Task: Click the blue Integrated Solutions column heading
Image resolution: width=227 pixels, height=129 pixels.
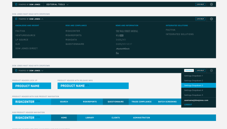Action: [177, 25]
